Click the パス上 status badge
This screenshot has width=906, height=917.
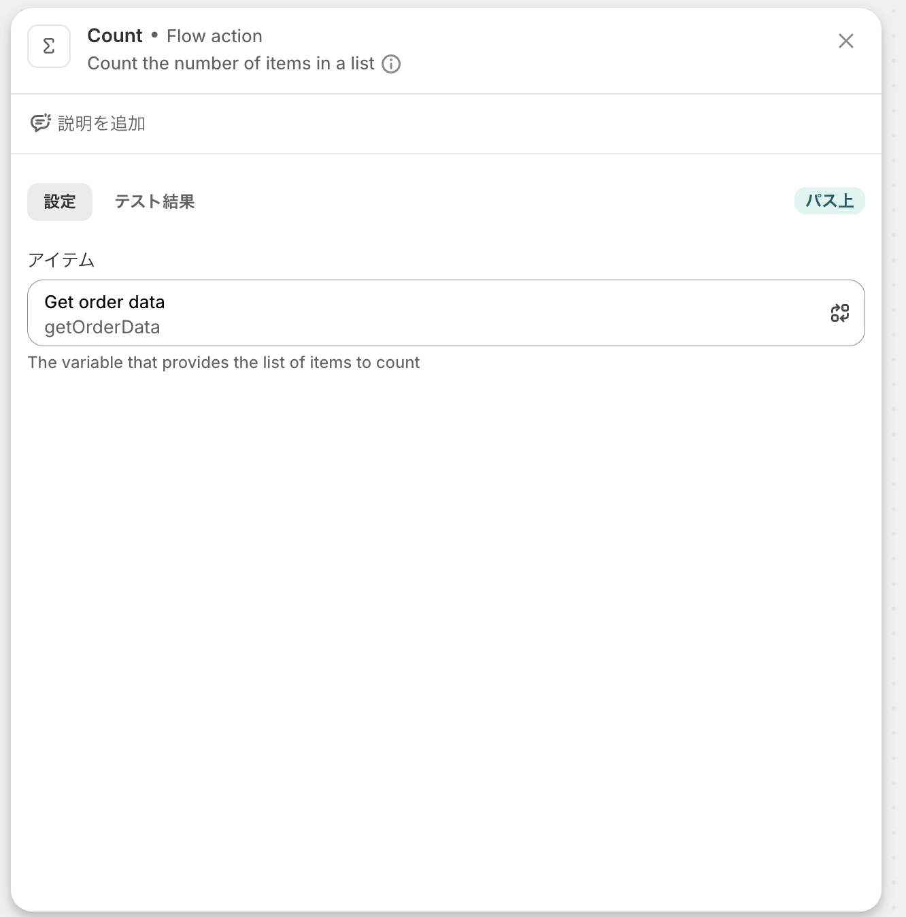tap(829, 201)
